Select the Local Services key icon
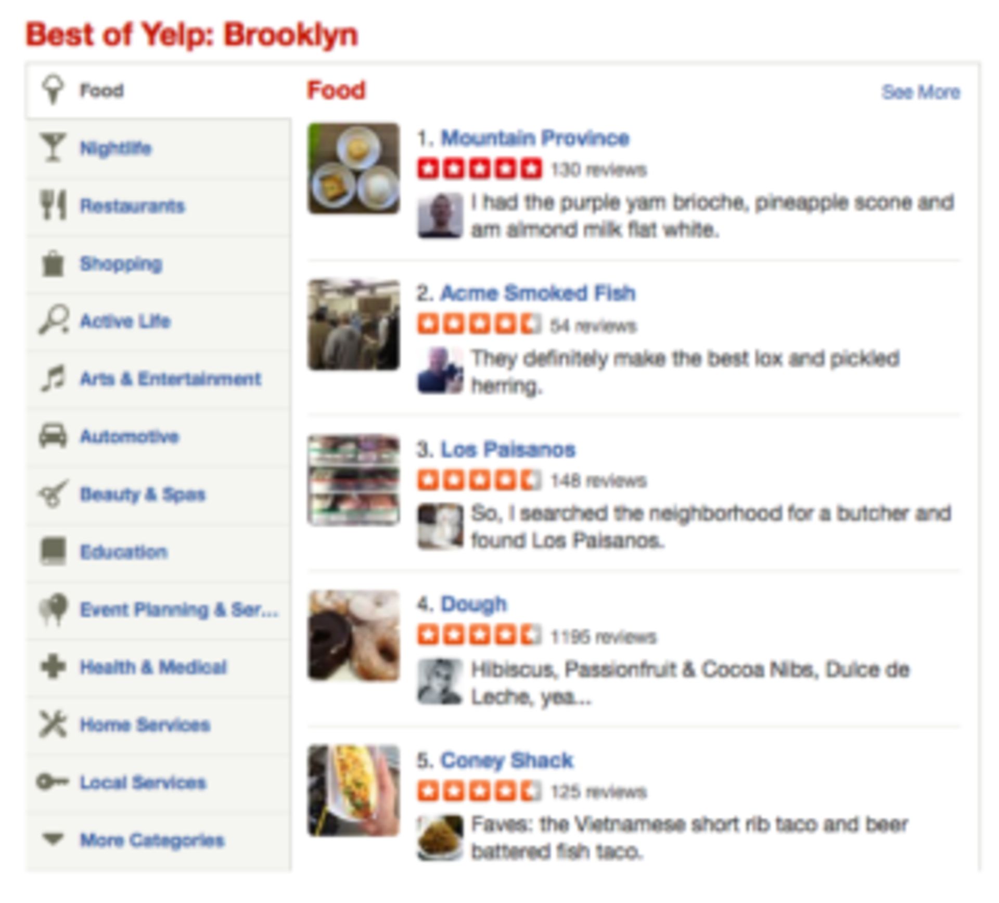Screen dimensions: 999x903 point(52,781)
